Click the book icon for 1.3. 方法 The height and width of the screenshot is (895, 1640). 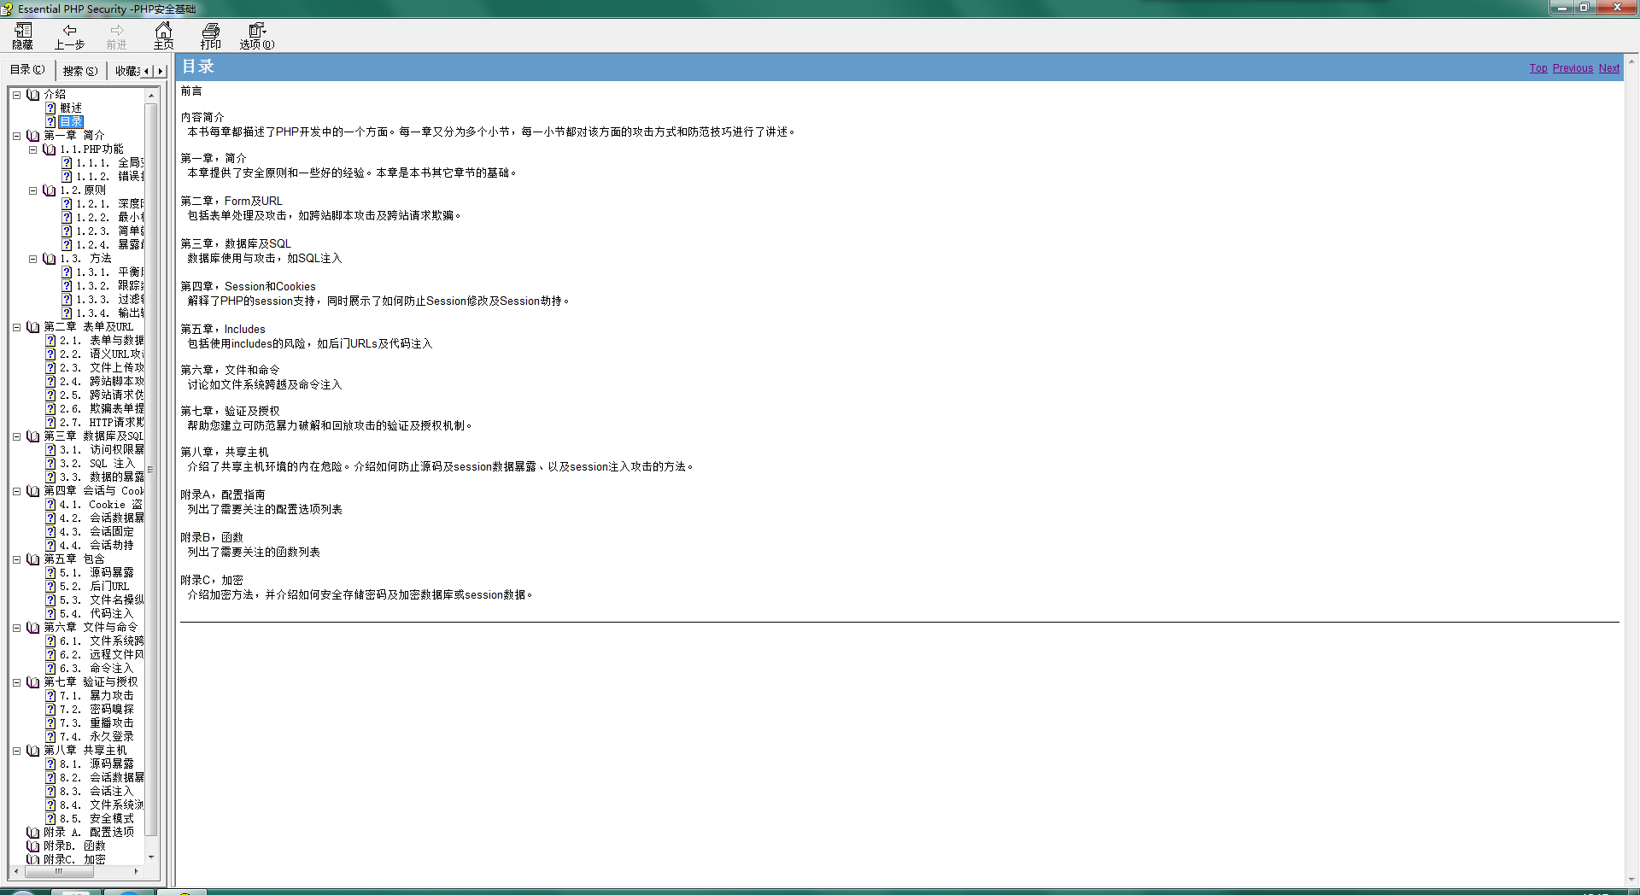50,259
